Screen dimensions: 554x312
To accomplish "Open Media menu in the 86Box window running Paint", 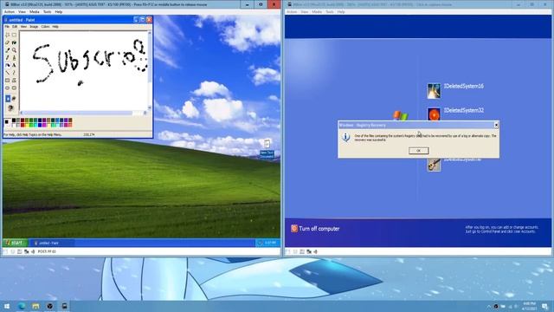I will click(x=35, y=11).
